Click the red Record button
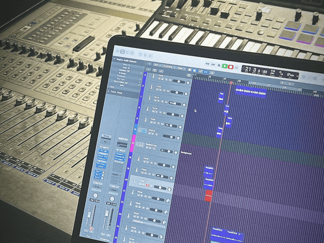The height and width of the screenshot is (243, 324). (x=230, y=67)
